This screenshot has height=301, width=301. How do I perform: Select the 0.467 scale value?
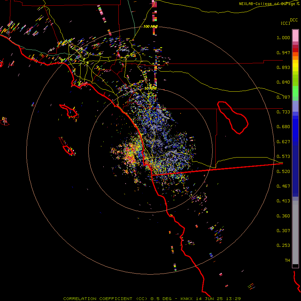click(x=283, y=186)
